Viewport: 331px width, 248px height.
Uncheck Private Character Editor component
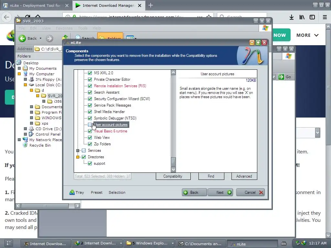90,79
